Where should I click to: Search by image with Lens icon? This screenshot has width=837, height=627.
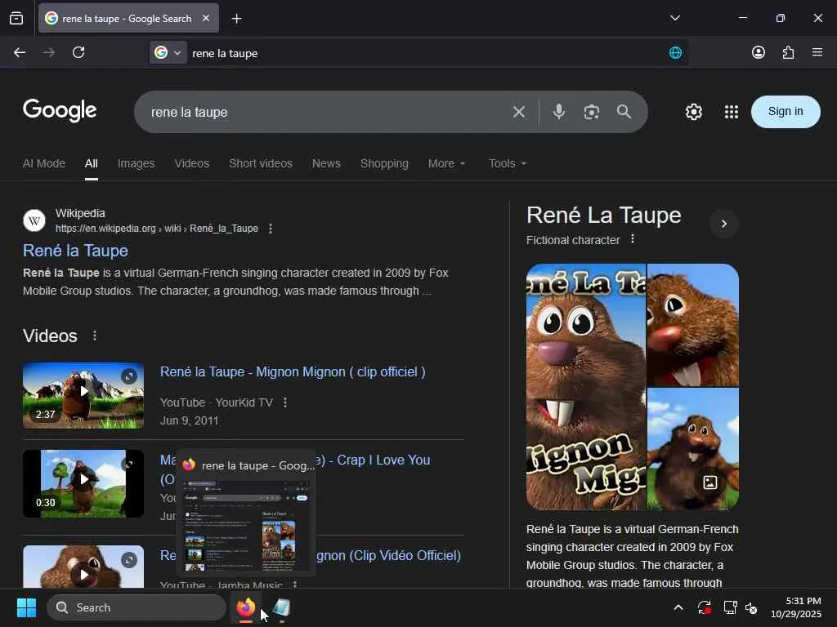592,112
